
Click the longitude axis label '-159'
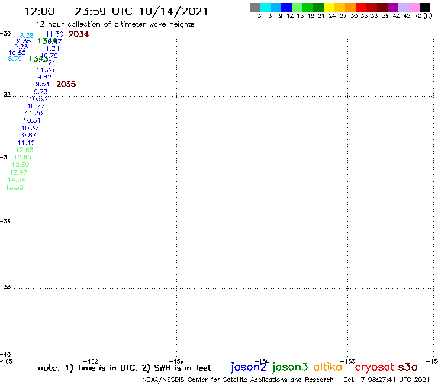point(176,361)
